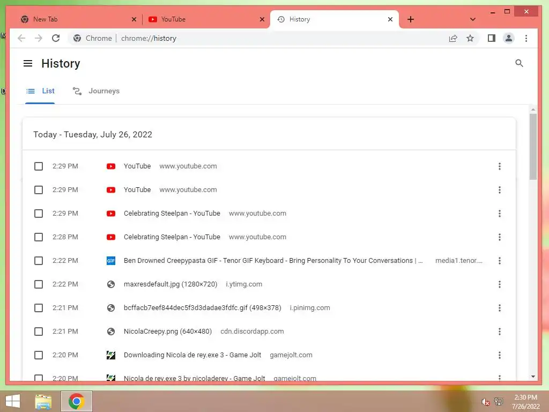
Task: Close the New Tab tab
Action: pyautogui.click(x=133, y=19)
